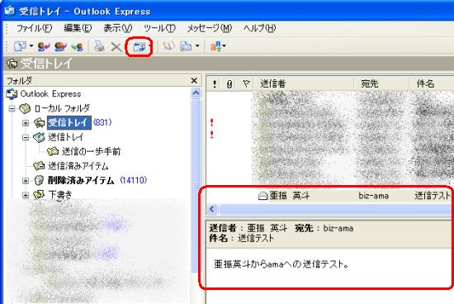Open the 表示(V) menu

pos(118,28)
